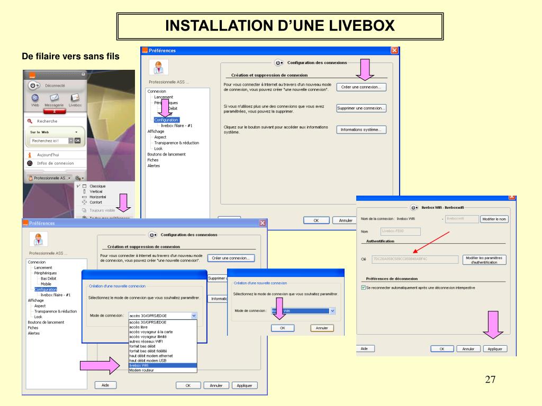Click the Nom field showing the Livebox name
The width and height of the screenshot is (542, 406).
pos(401,231)
